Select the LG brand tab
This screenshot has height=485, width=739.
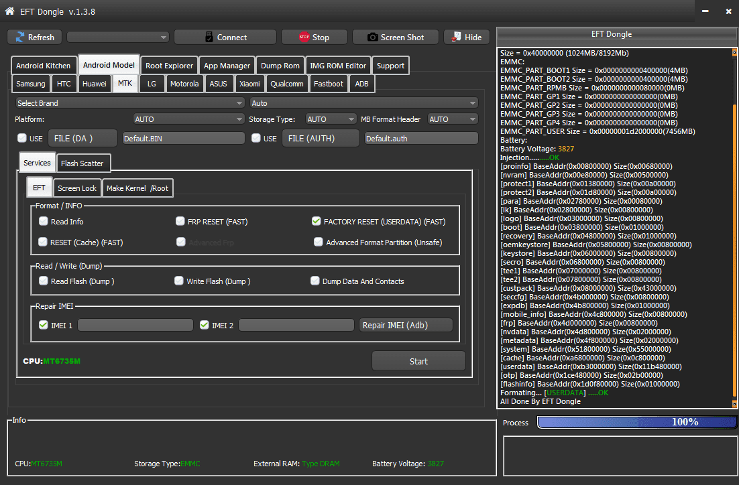click(x=152, y=84)
